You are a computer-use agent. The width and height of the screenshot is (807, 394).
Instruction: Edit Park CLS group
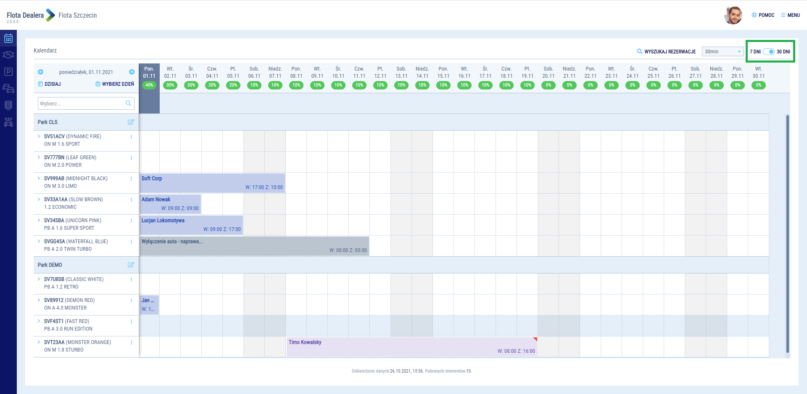[131, 122]
